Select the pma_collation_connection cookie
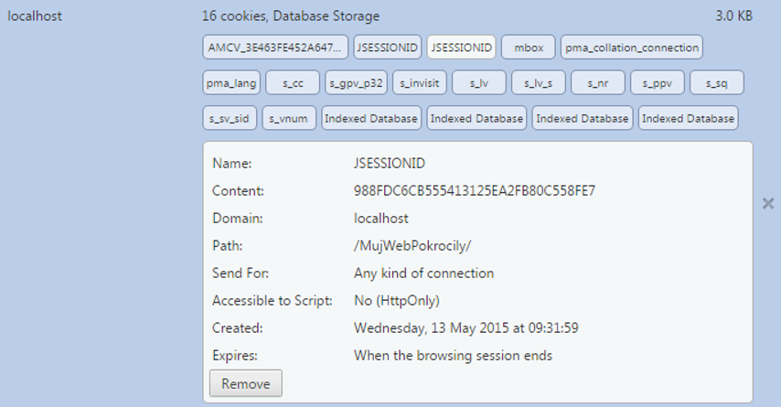The width and height of the screenshot is (781, 407). click(x=632, y=47)
